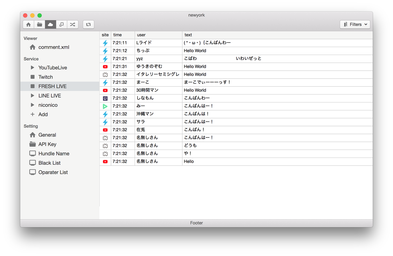Open comment.xml in Viewer
The width and height of the screenshot is (393, 256).
(x=54, y=47)
